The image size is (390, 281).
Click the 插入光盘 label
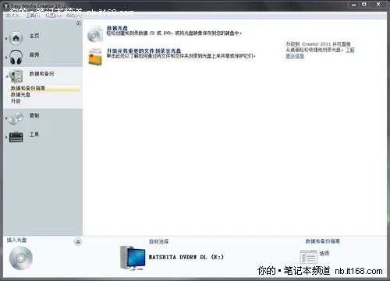(x=16, y=240)
